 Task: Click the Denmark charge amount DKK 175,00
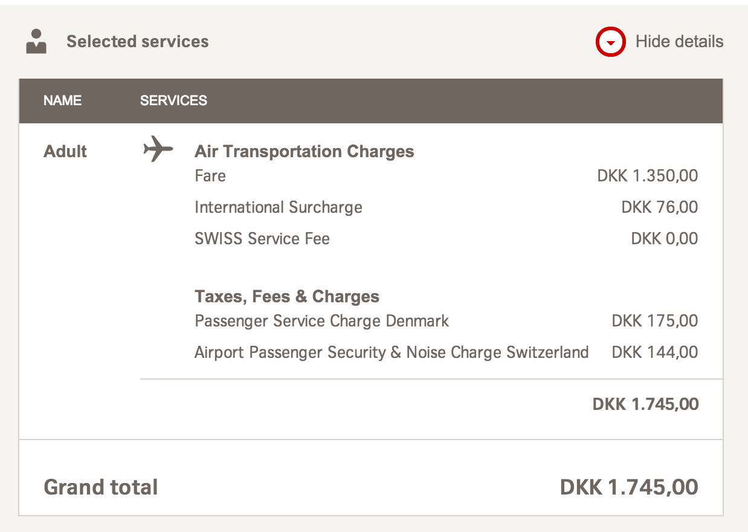[x=654, y=320]
